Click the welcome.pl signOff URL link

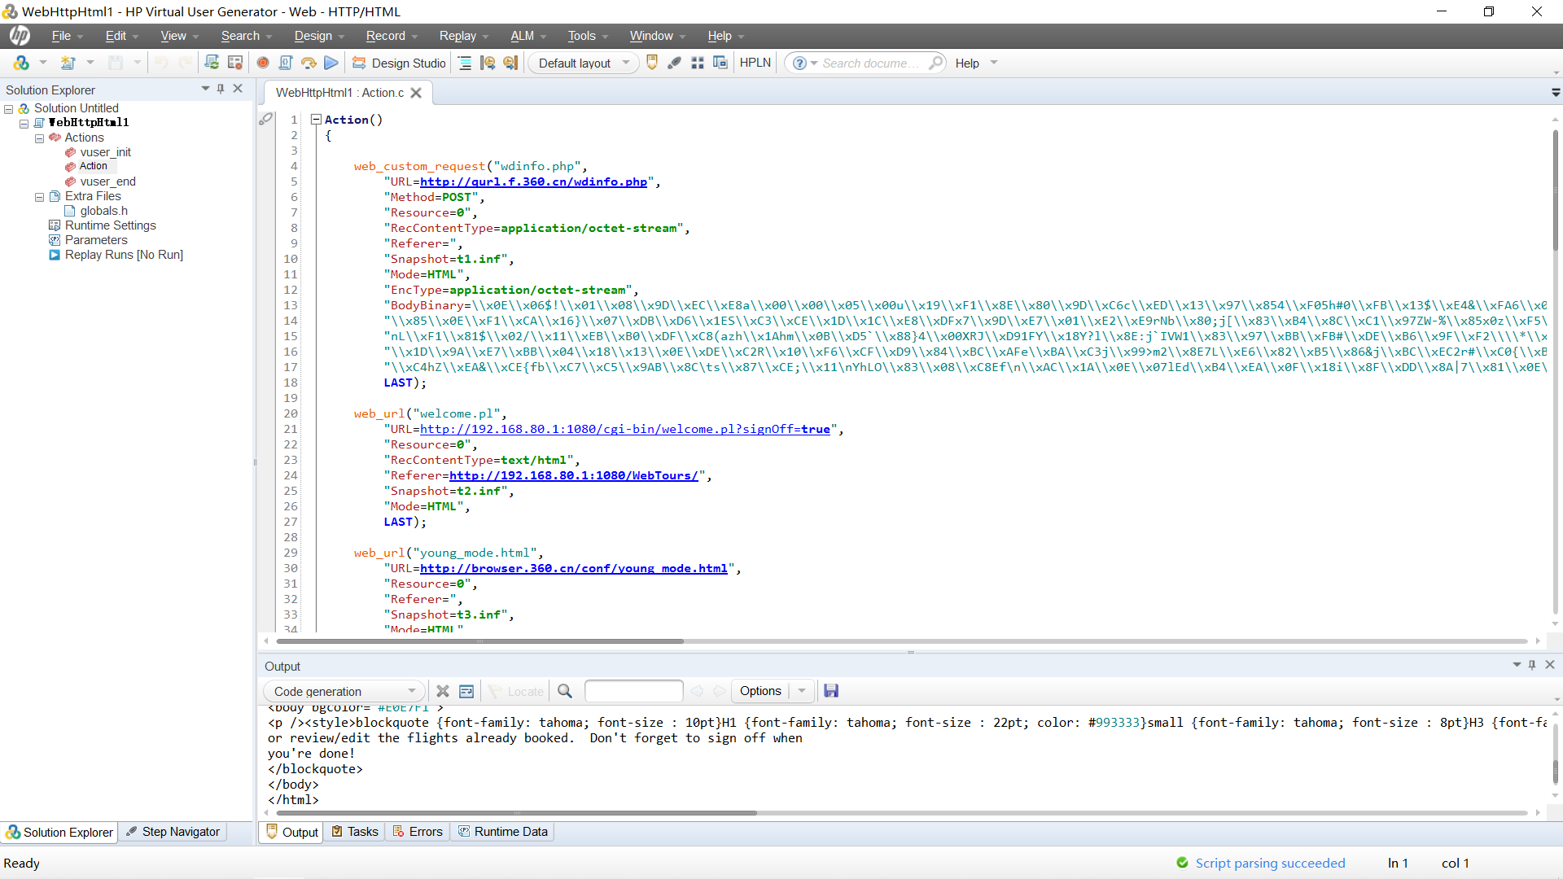click(x=625, y=429)
